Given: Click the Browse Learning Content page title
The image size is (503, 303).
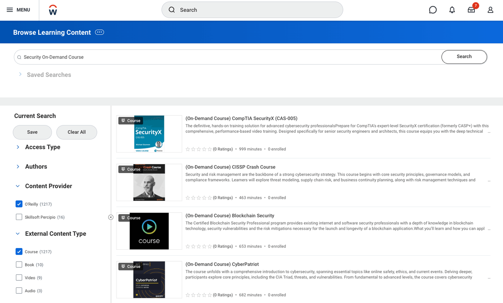Looking at the screenshot, I should [52, 32].
